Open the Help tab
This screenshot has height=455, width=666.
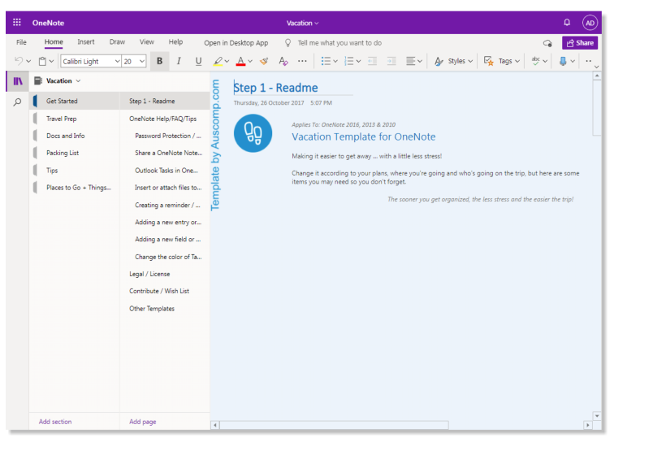tap(176, 42)
